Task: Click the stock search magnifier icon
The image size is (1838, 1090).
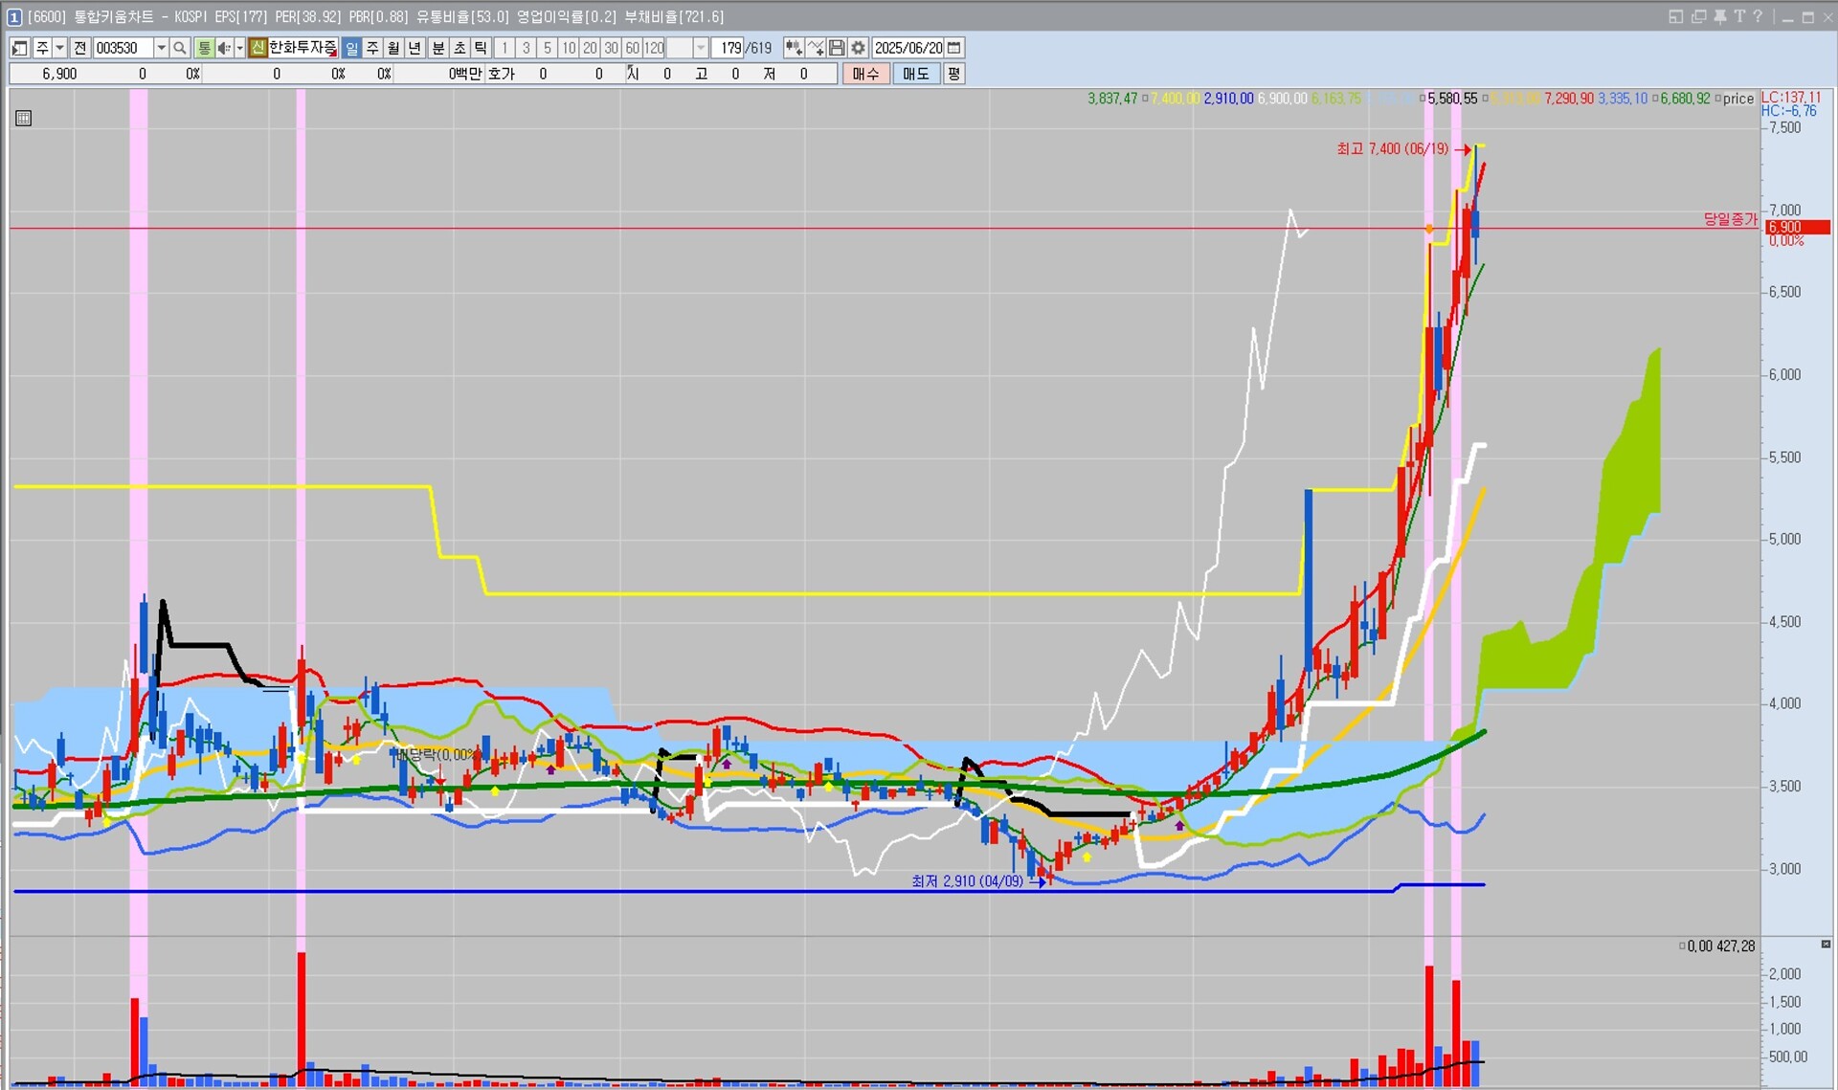Action: point(180,48)
